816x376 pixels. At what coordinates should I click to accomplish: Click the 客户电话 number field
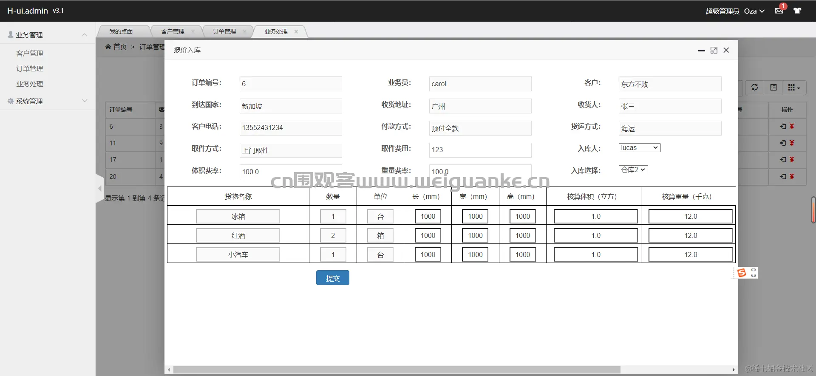[291, 128]
